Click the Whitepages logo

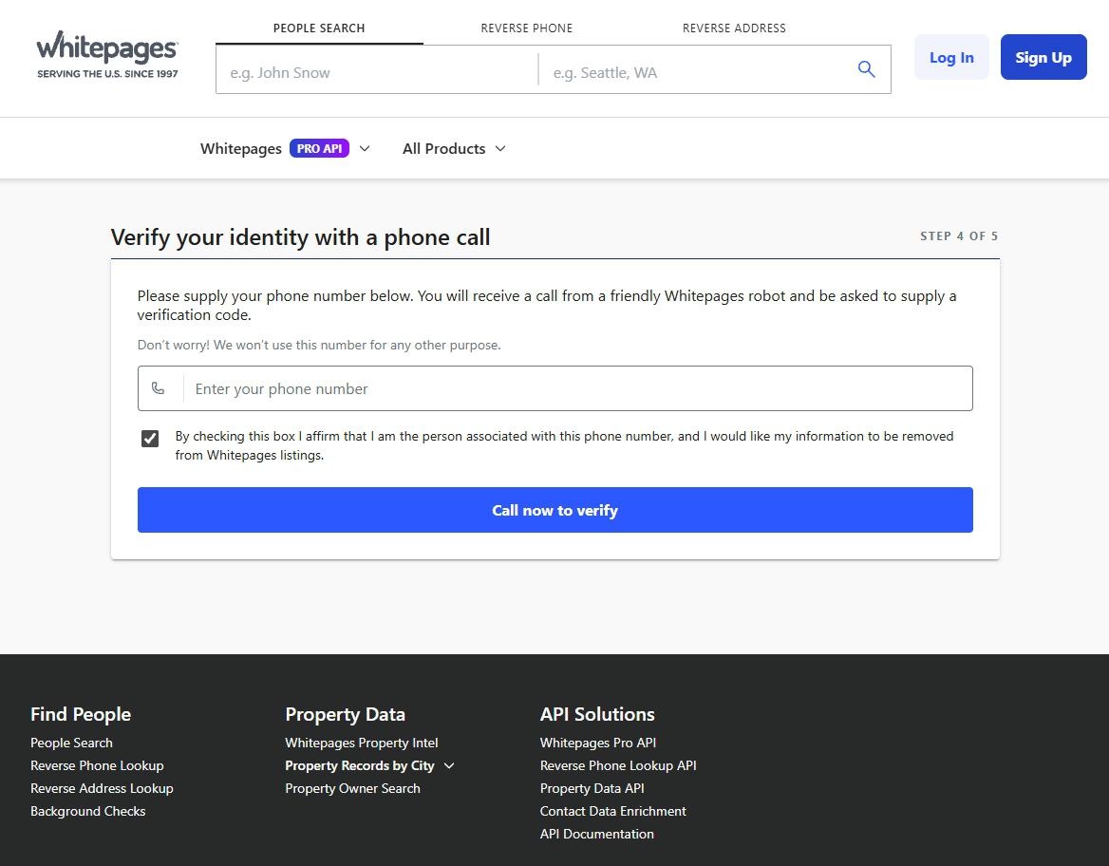click(x=107, y=55)
